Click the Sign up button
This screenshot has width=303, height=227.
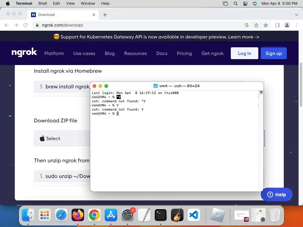[274, 53]
